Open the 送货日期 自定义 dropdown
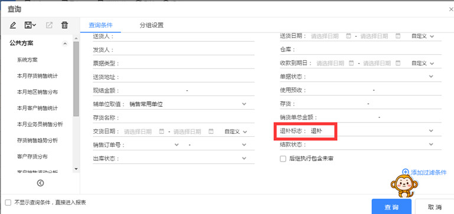The image size is (454, 214). tap(423, 36)
